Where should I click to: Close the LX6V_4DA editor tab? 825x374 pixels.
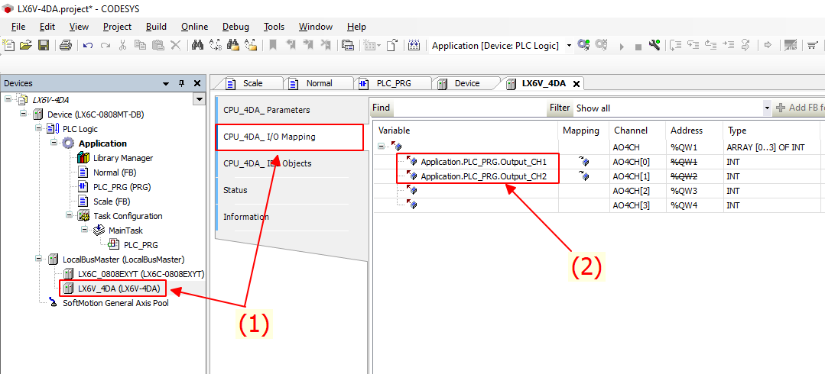coord(577,84)
